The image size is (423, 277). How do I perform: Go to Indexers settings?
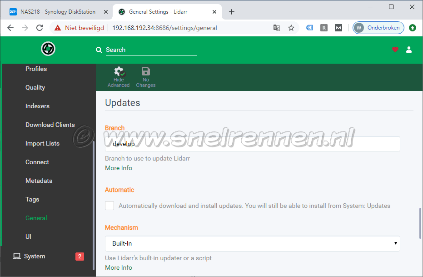click(38, 106)
